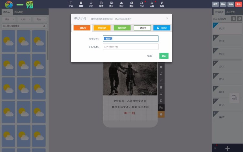
Task: Click the music note on the canvas side strip
Action: pyautogui.click(x=161, y=74)
